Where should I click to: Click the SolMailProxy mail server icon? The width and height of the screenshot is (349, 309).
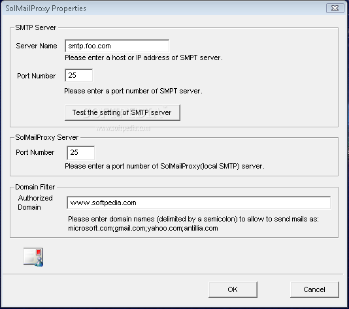point(33,257)
